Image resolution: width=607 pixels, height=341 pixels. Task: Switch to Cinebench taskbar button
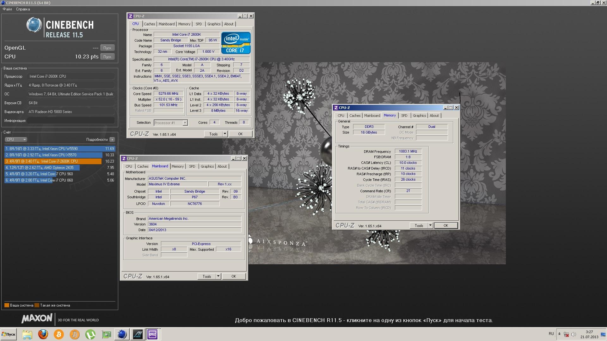pos(122,334)
